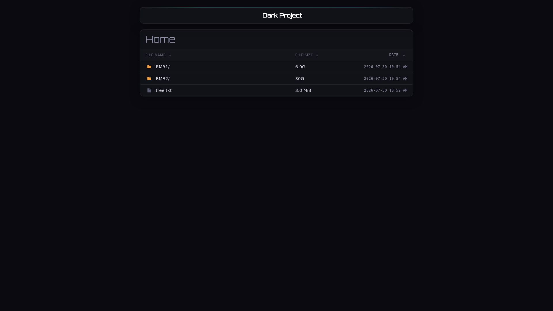Click the 3.0 MiB size cell
This screenshot has height=311, width=553.
pyautogui.click(x=303, y=90)
